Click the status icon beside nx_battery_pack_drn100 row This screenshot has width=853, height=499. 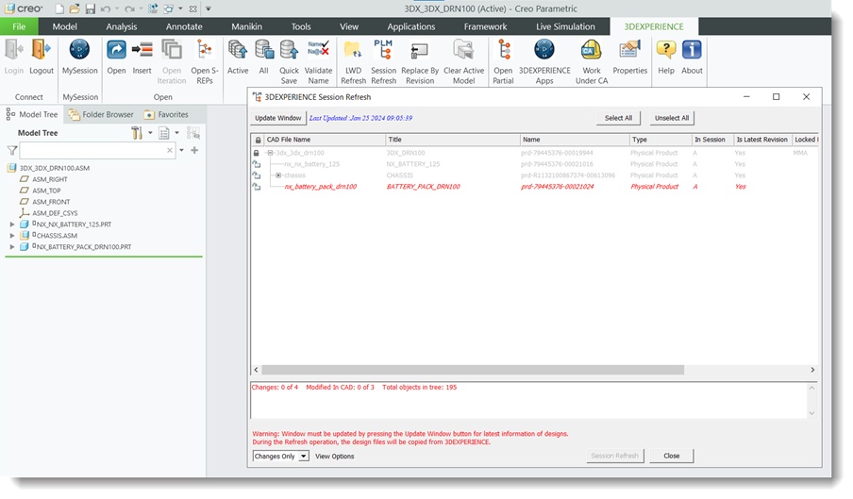coord(257,187)
